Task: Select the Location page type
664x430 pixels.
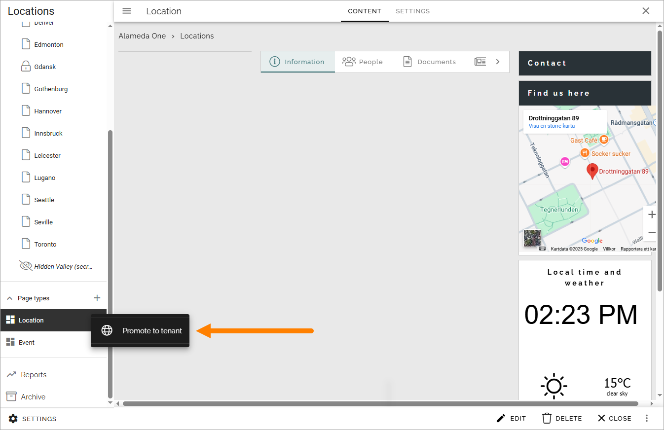Action: click(x=53, y=320)
